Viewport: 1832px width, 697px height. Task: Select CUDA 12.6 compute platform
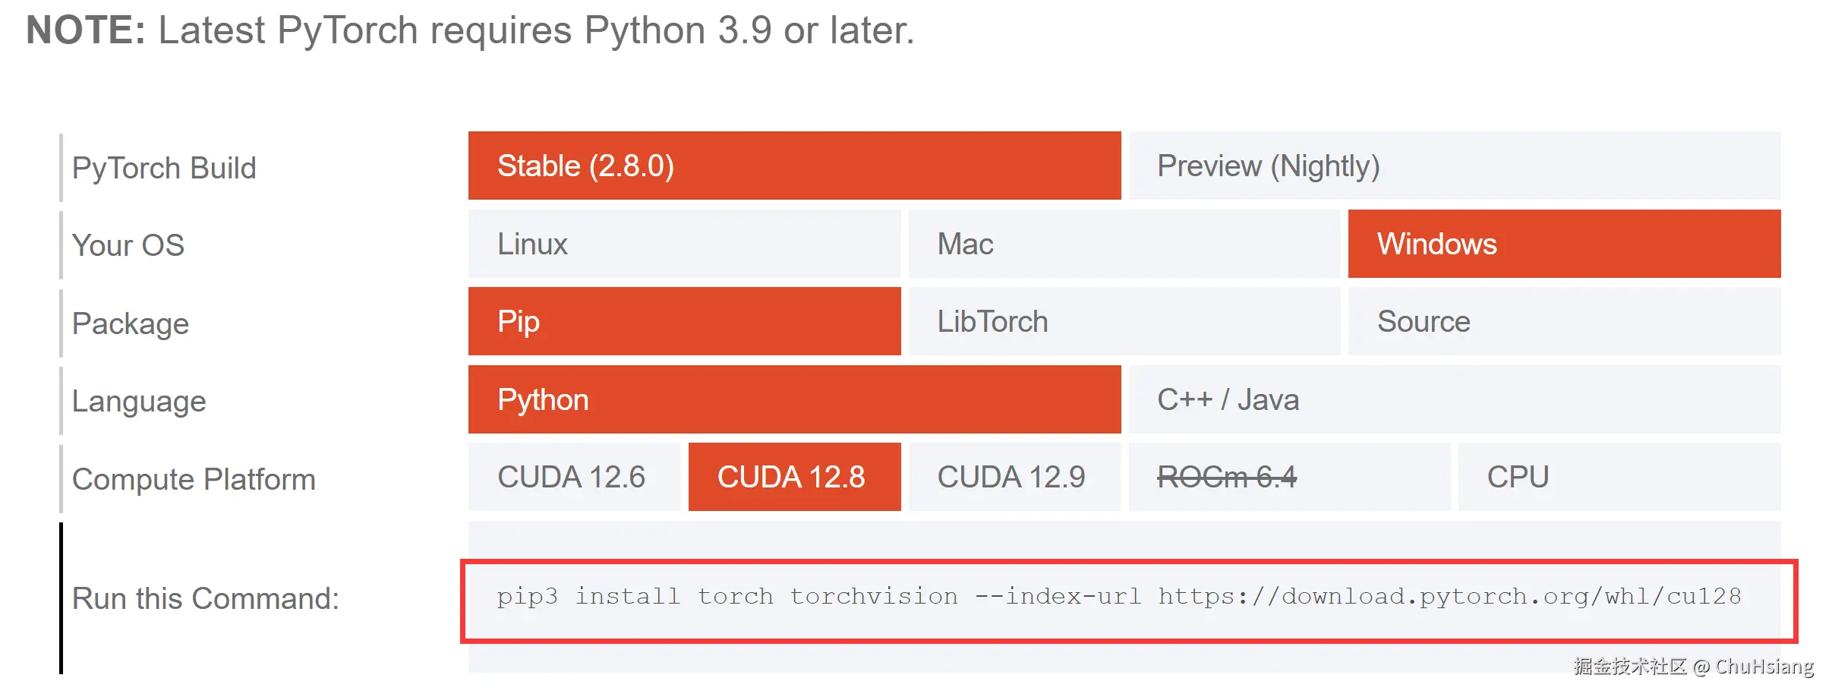click(573, 477)
